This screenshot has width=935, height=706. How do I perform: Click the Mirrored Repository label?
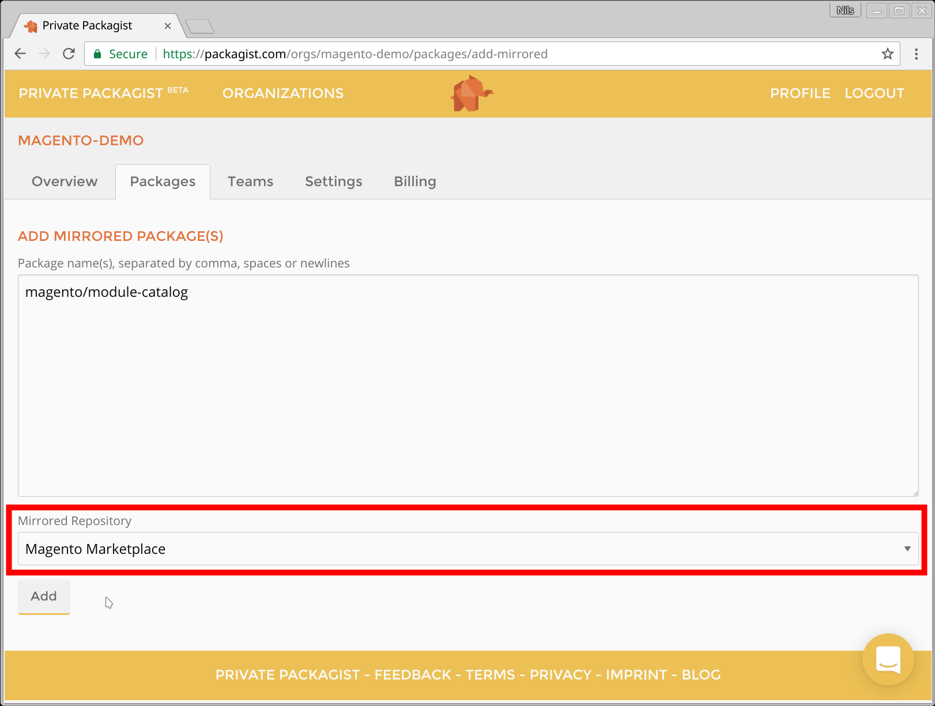(74, 521)
